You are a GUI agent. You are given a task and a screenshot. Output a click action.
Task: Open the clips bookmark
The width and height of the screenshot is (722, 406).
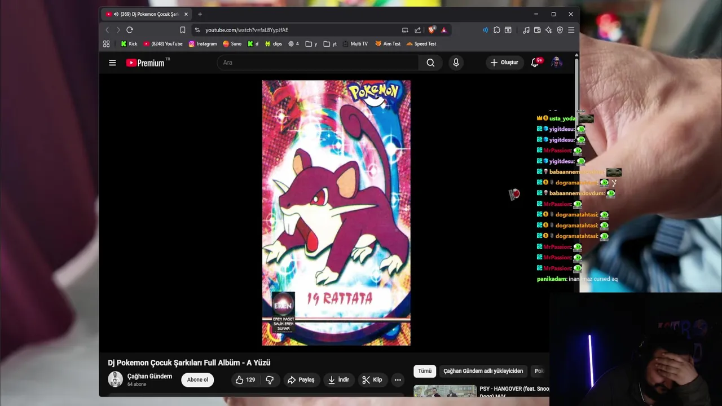tap(274, 43)
